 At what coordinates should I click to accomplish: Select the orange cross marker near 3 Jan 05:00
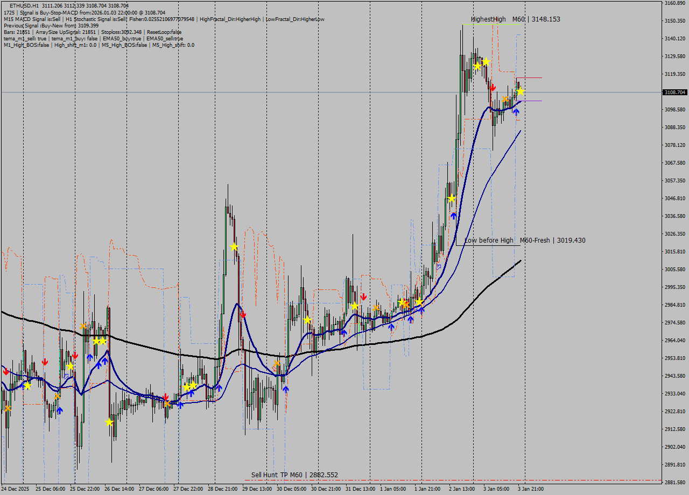(x=505, y=100)
